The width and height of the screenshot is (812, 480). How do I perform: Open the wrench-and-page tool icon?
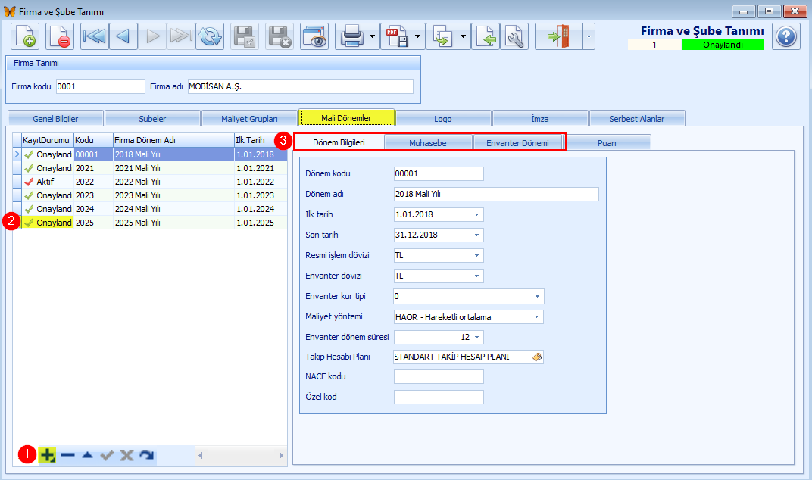(514, 36)
